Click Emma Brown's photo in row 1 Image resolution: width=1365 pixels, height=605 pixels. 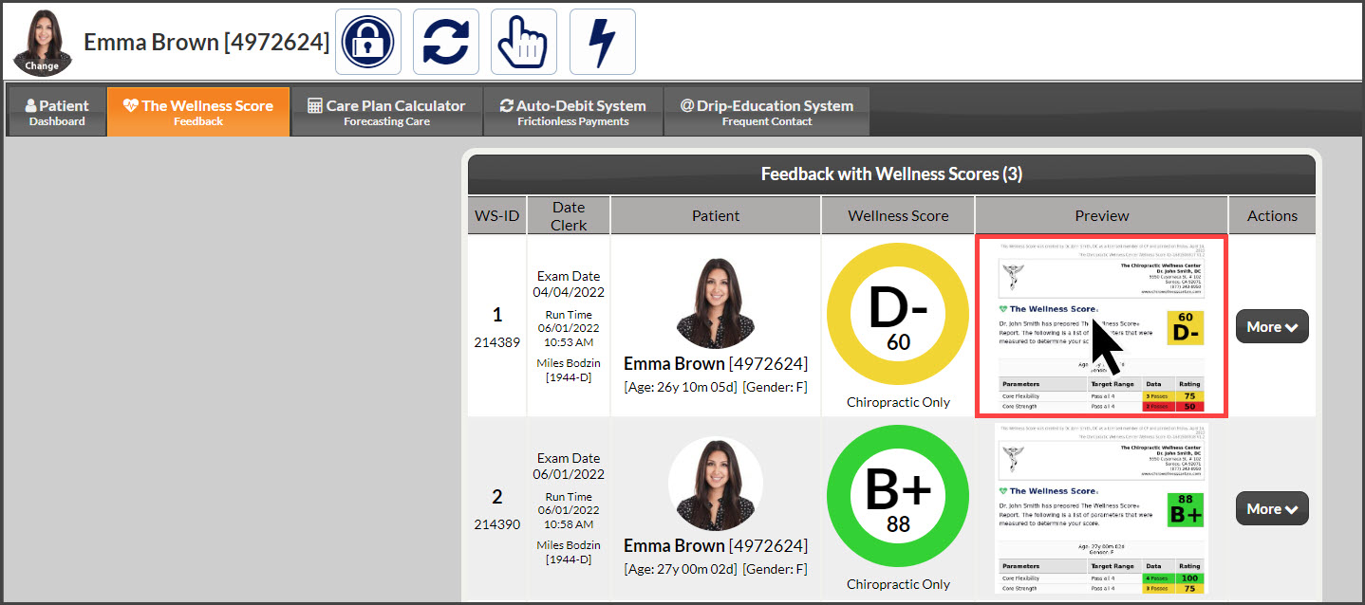pyautogui.click(x=716, y=302)
